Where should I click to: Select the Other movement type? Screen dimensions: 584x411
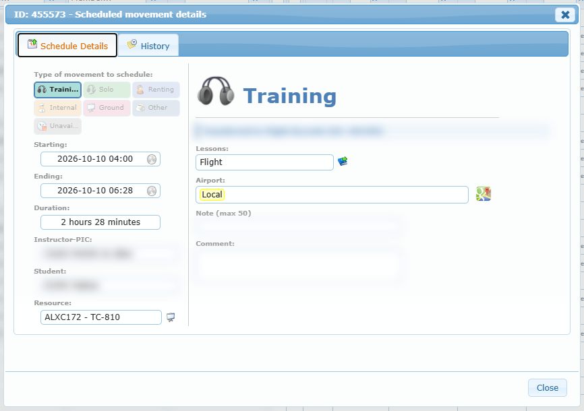tap(156, 108)
